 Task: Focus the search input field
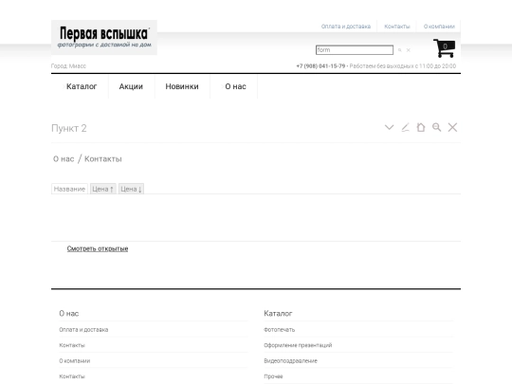coord(355,50)
